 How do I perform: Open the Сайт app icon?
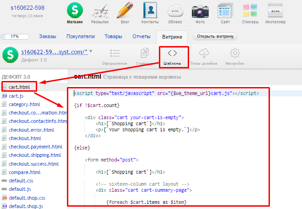coord(225,11)
